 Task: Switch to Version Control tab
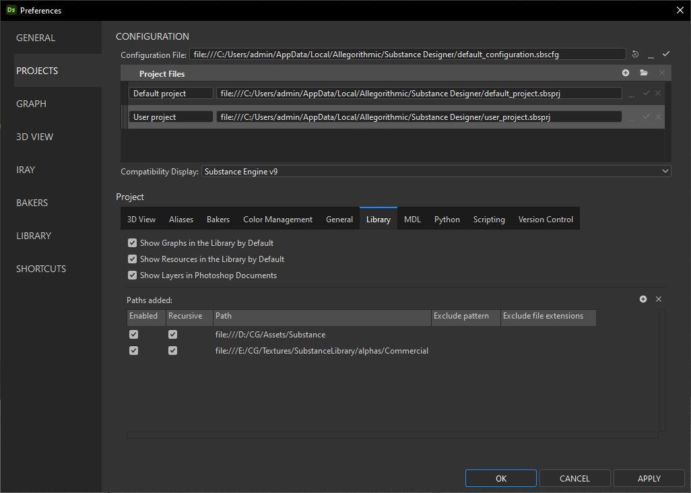[546, 219]
